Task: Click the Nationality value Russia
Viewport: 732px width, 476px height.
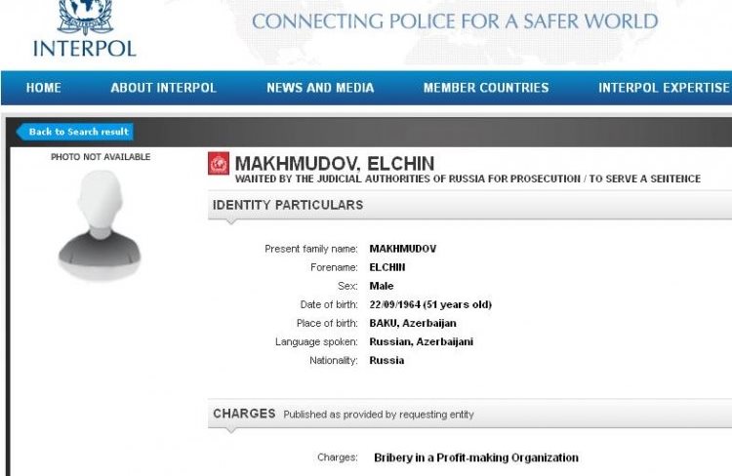Action: pos(386,360)
